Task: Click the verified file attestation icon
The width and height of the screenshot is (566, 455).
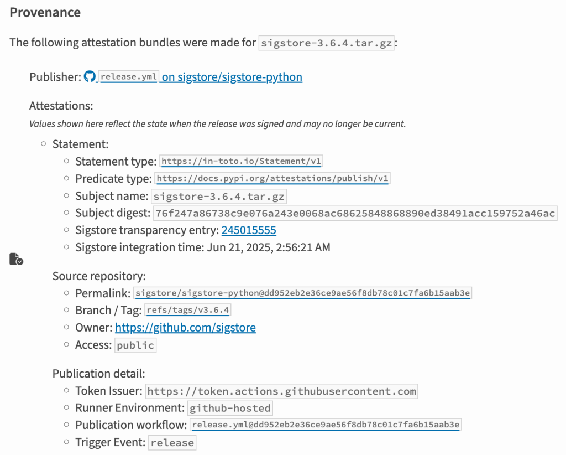Action: pyautogui.click(x=17, y=258)
